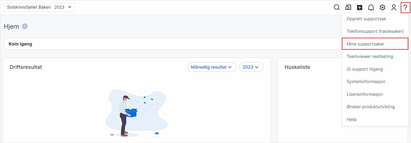Choose Ønsker produktutvikling option
Image resolution: width=411 pixels, height=143 pixels.
tap(370, 107)
